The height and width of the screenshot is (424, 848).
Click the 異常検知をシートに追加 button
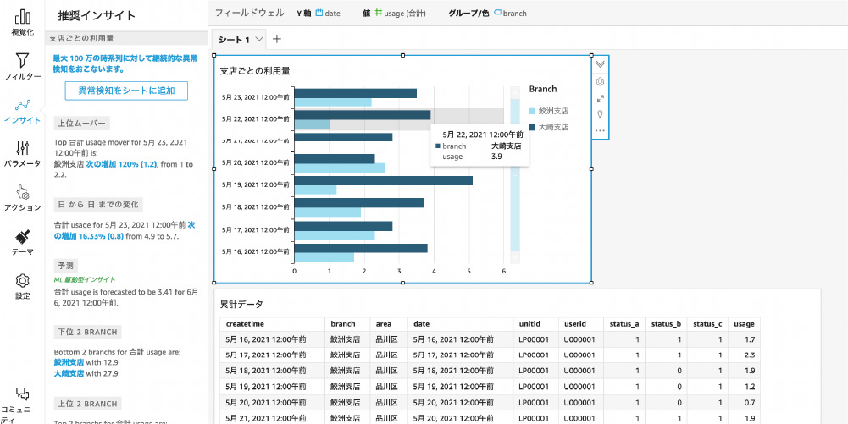point(126,91)
